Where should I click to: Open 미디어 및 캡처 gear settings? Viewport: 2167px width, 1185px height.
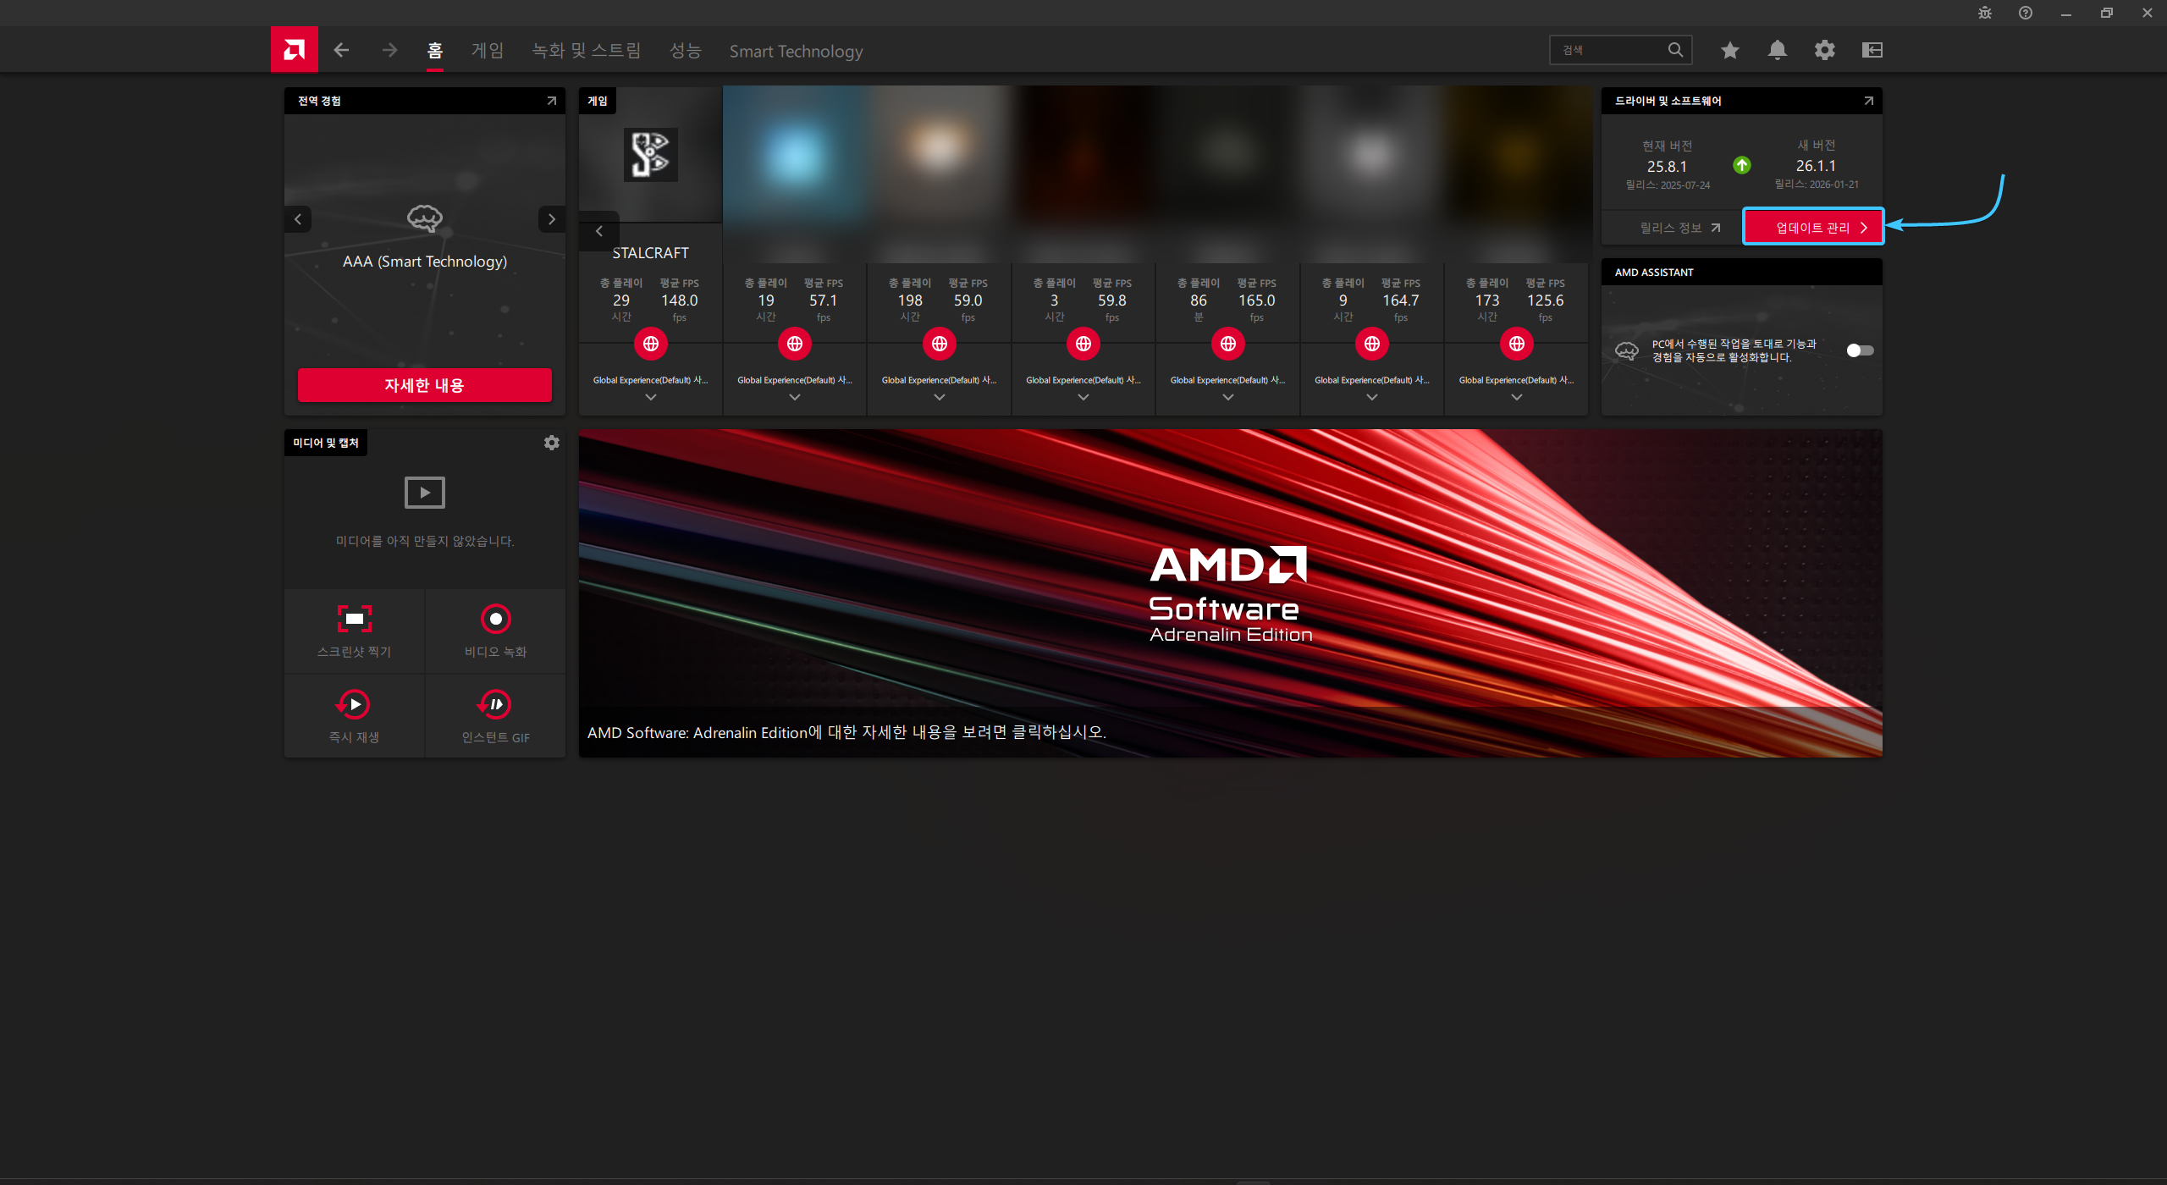pos(551,443)
